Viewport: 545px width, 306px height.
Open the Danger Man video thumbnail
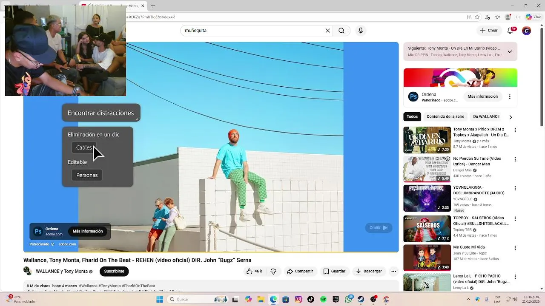pos(427,169)
